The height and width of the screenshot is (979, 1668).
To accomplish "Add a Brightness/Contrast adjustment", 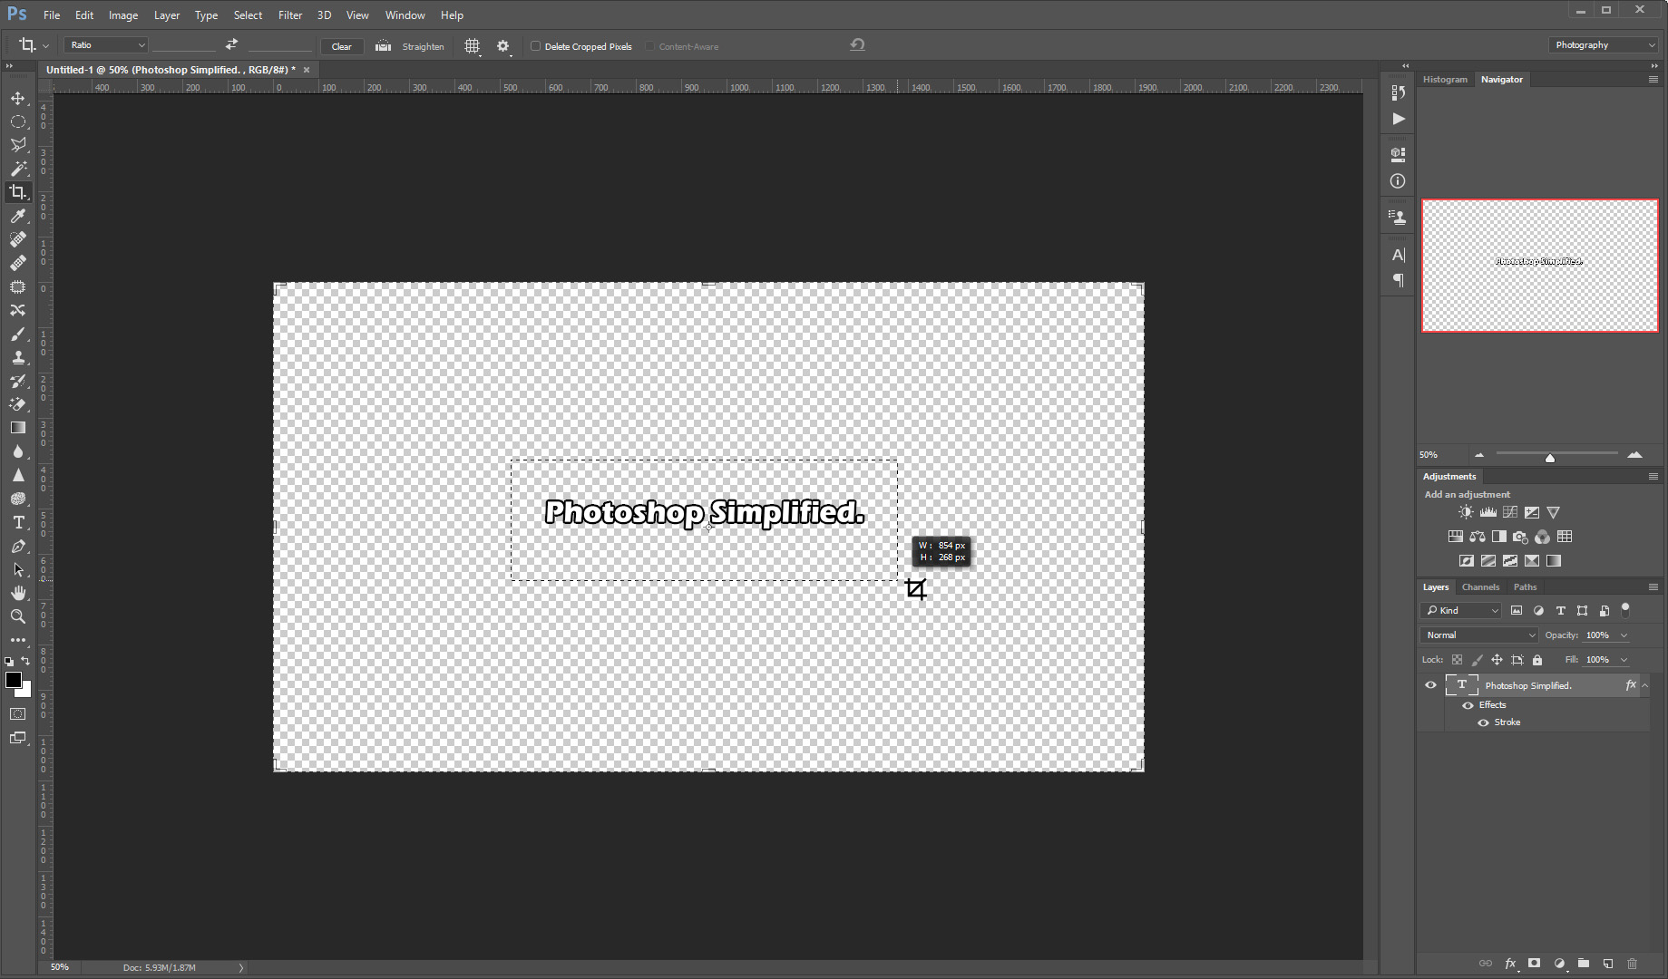I will coord(1466,512).
